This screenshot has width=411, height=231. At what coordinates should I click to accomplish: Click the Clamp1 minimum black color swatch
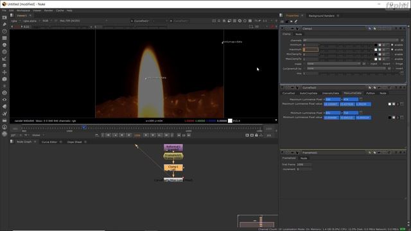pyautogui.click(x=376, y=45)
